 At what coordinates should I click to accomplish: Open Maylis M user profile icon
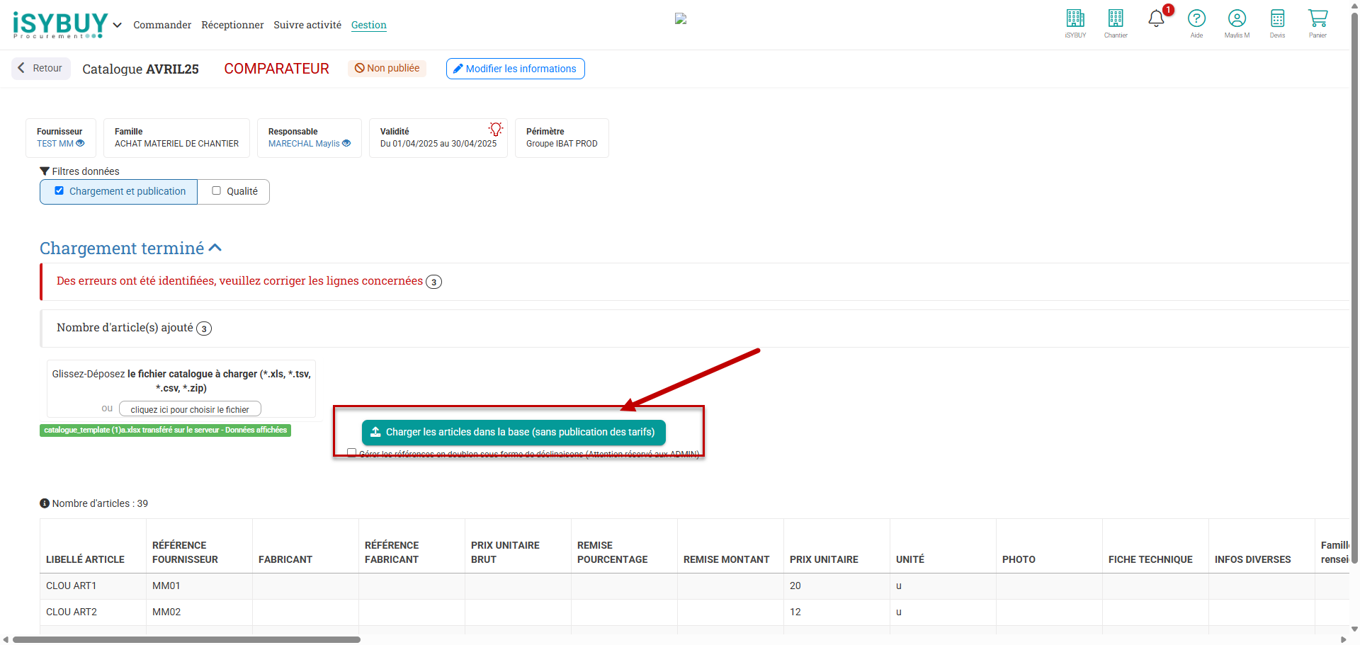pyautogui.click(x=1237, y=23)
